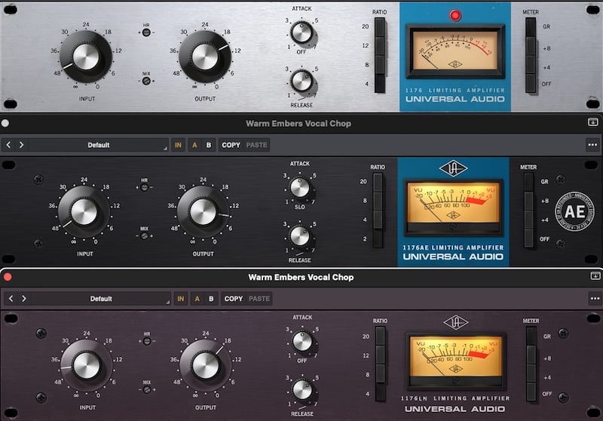Select ratio 12 on the 1176LN
The height and width of the screenshot is (421, 603).
tap(381, 355)
